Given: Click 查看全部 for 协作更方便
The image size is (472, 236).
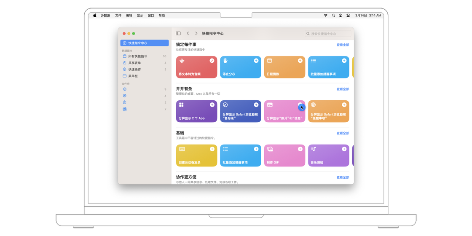Looking at the screenshot, I should tap(343, 177).
